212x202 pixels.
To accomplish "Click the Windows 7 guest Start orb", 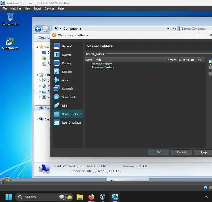I will tap(7, 179).
